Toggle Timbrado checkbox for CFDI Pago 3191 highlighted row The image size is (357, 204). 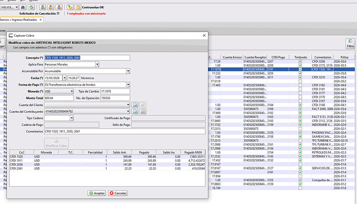click(300, 69)
